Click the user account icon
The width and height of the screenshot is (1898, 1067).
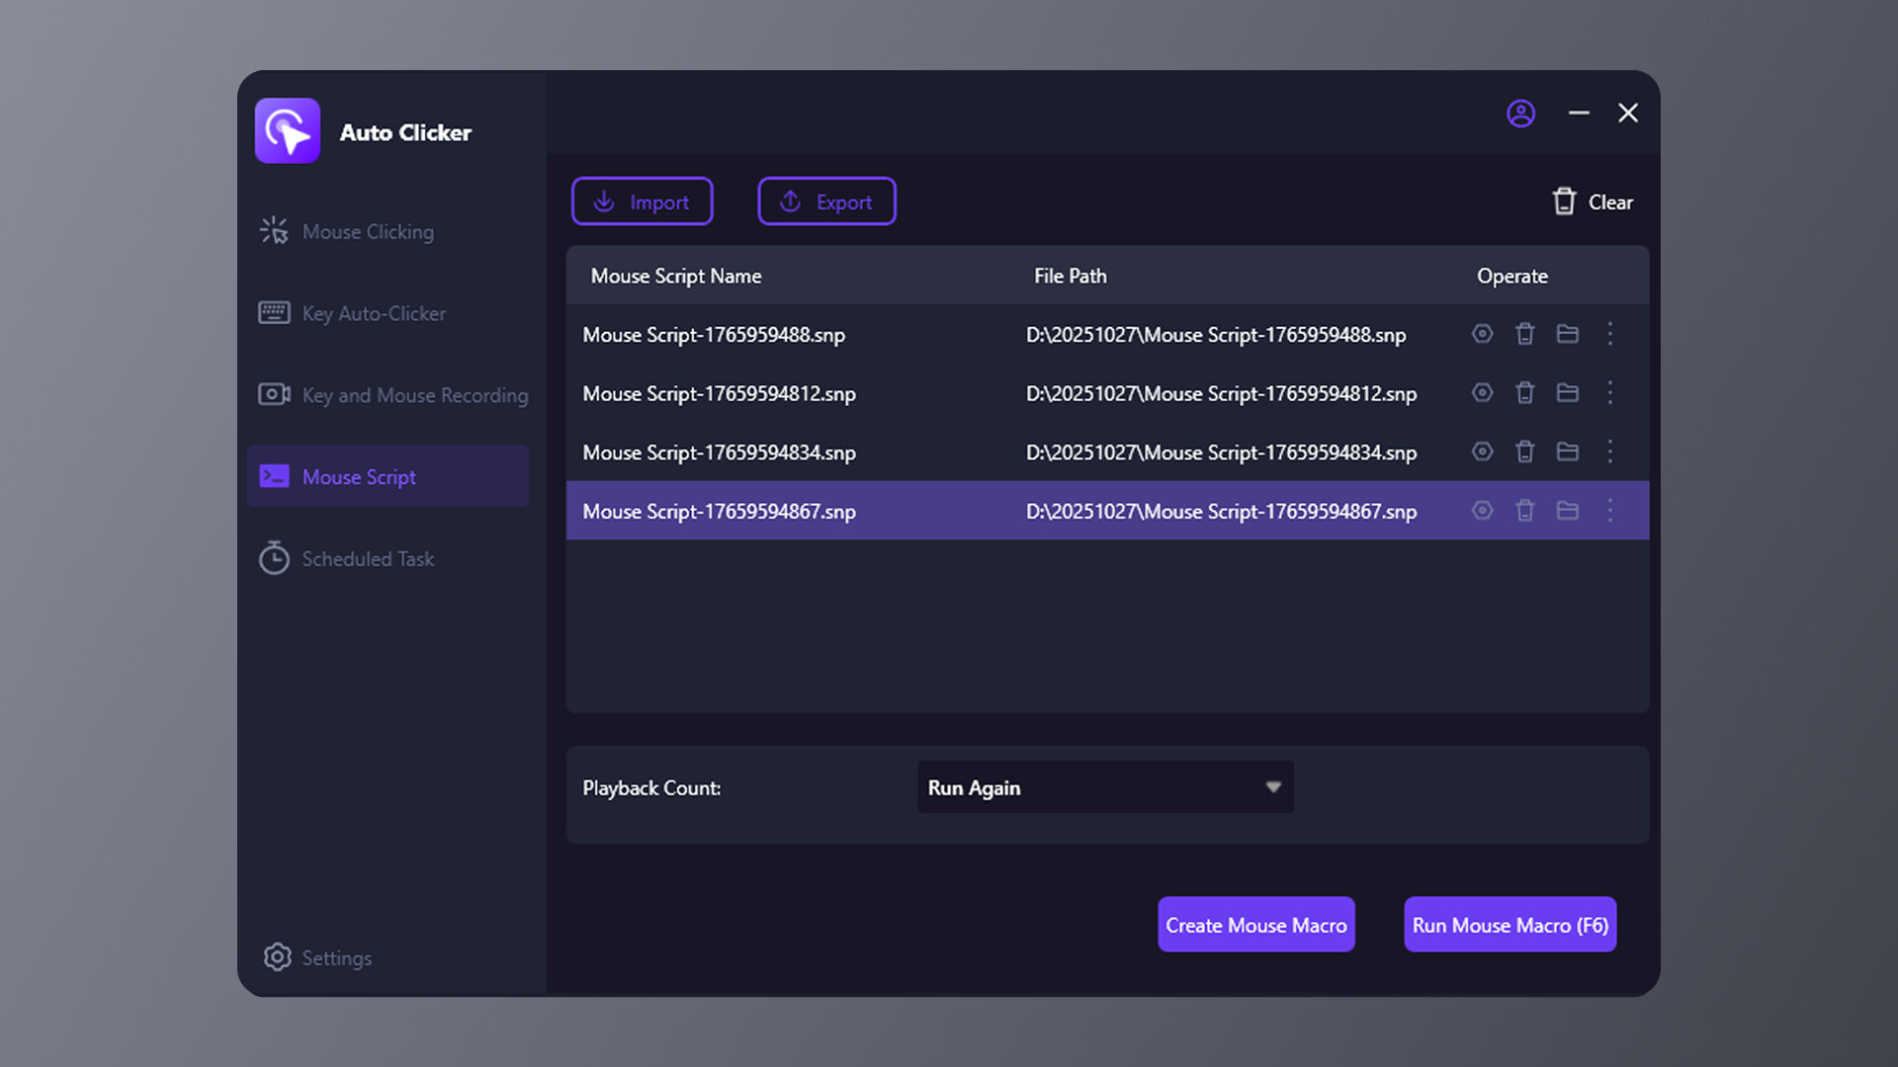tap(1521, 113)
